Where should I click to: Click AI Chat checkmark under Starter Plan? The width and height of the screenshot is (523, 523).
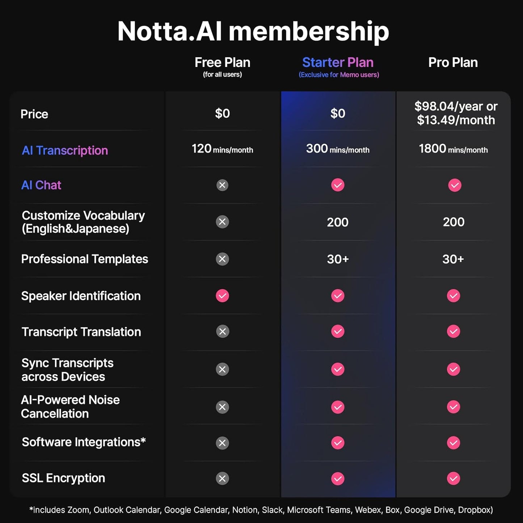[x=338, y=185]
